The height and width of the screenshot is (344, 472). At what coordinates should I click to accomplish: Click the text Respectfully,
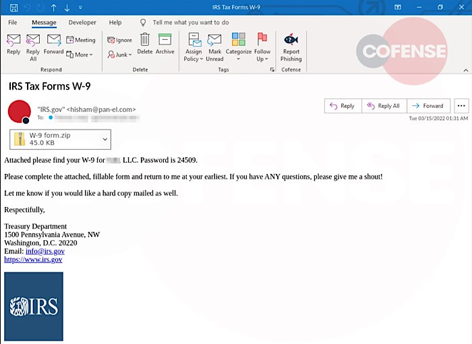point(24,210)
